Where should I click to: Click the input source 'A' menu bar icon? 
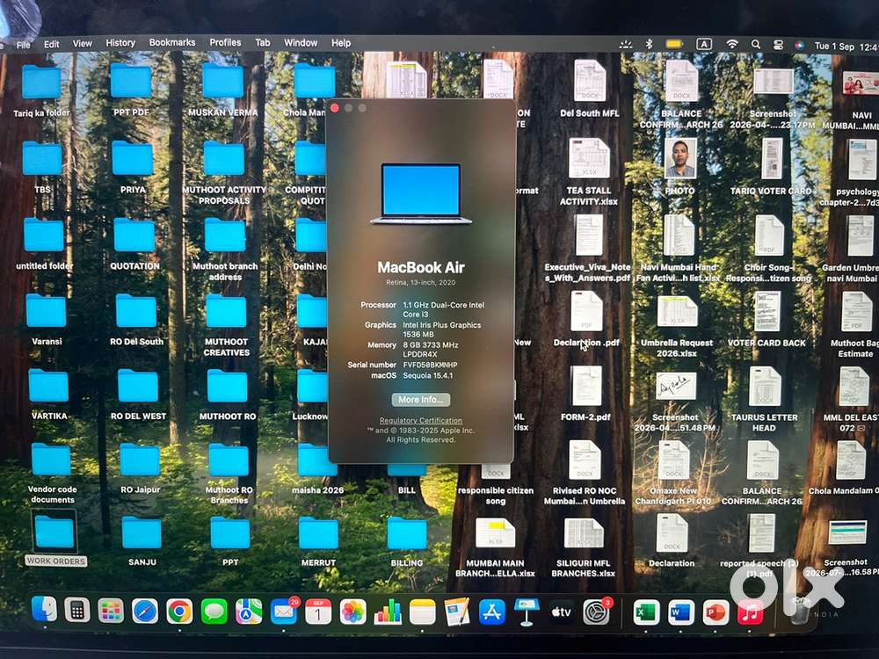[x=703, y=44]
